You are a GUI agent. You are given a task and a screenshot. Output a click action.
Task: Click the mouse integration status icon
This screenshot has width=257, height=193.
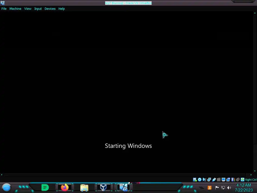238,179
